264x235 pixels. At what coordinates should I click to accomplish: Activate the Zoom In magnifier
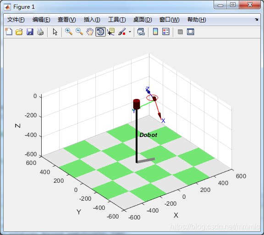tap(69, 32)
